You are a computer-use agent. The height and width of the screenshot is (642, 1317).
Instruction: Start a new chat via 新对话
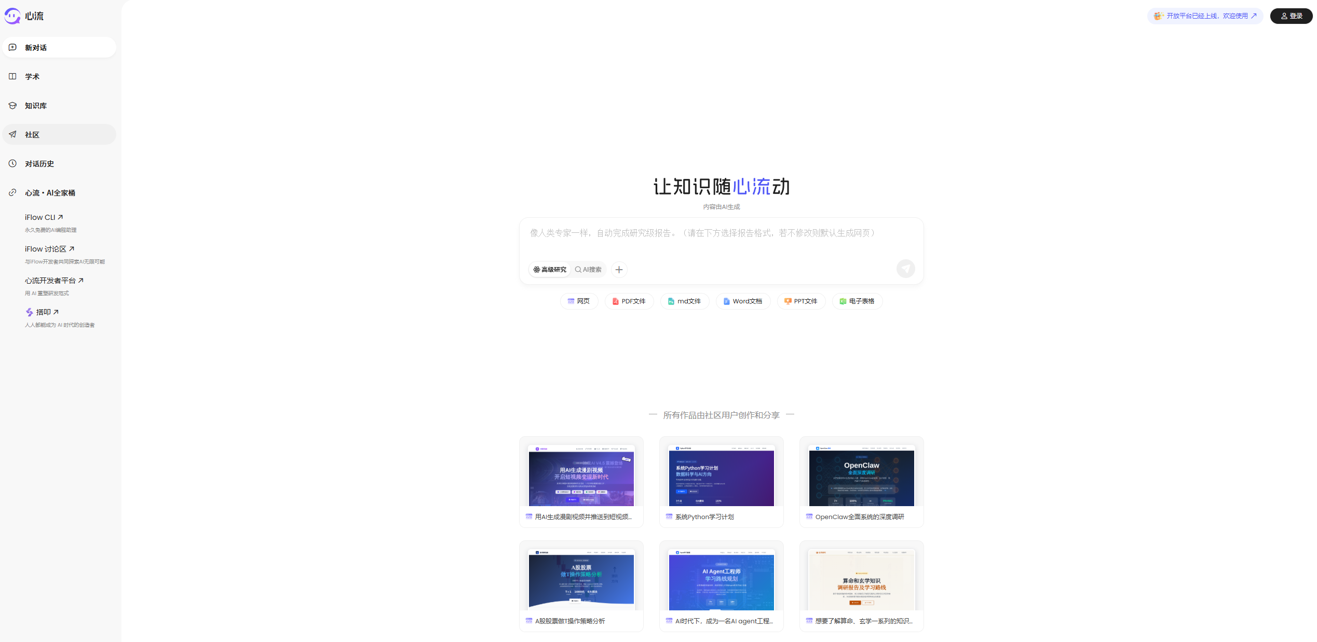tap(59, 47)
